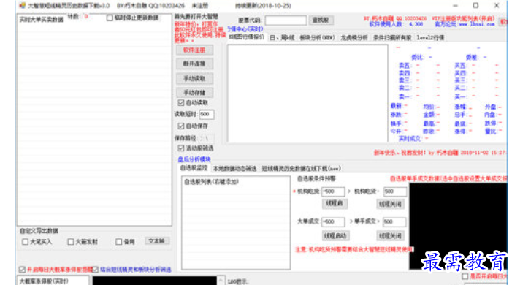The height and width of the screenshot is (285, 512).
Task: Click the 大单成交 -500 input field
Action: pos(333,222)
